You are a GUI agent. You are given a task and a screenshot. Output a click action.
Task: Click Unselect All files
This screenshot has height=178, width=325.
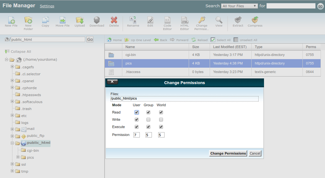245,40
